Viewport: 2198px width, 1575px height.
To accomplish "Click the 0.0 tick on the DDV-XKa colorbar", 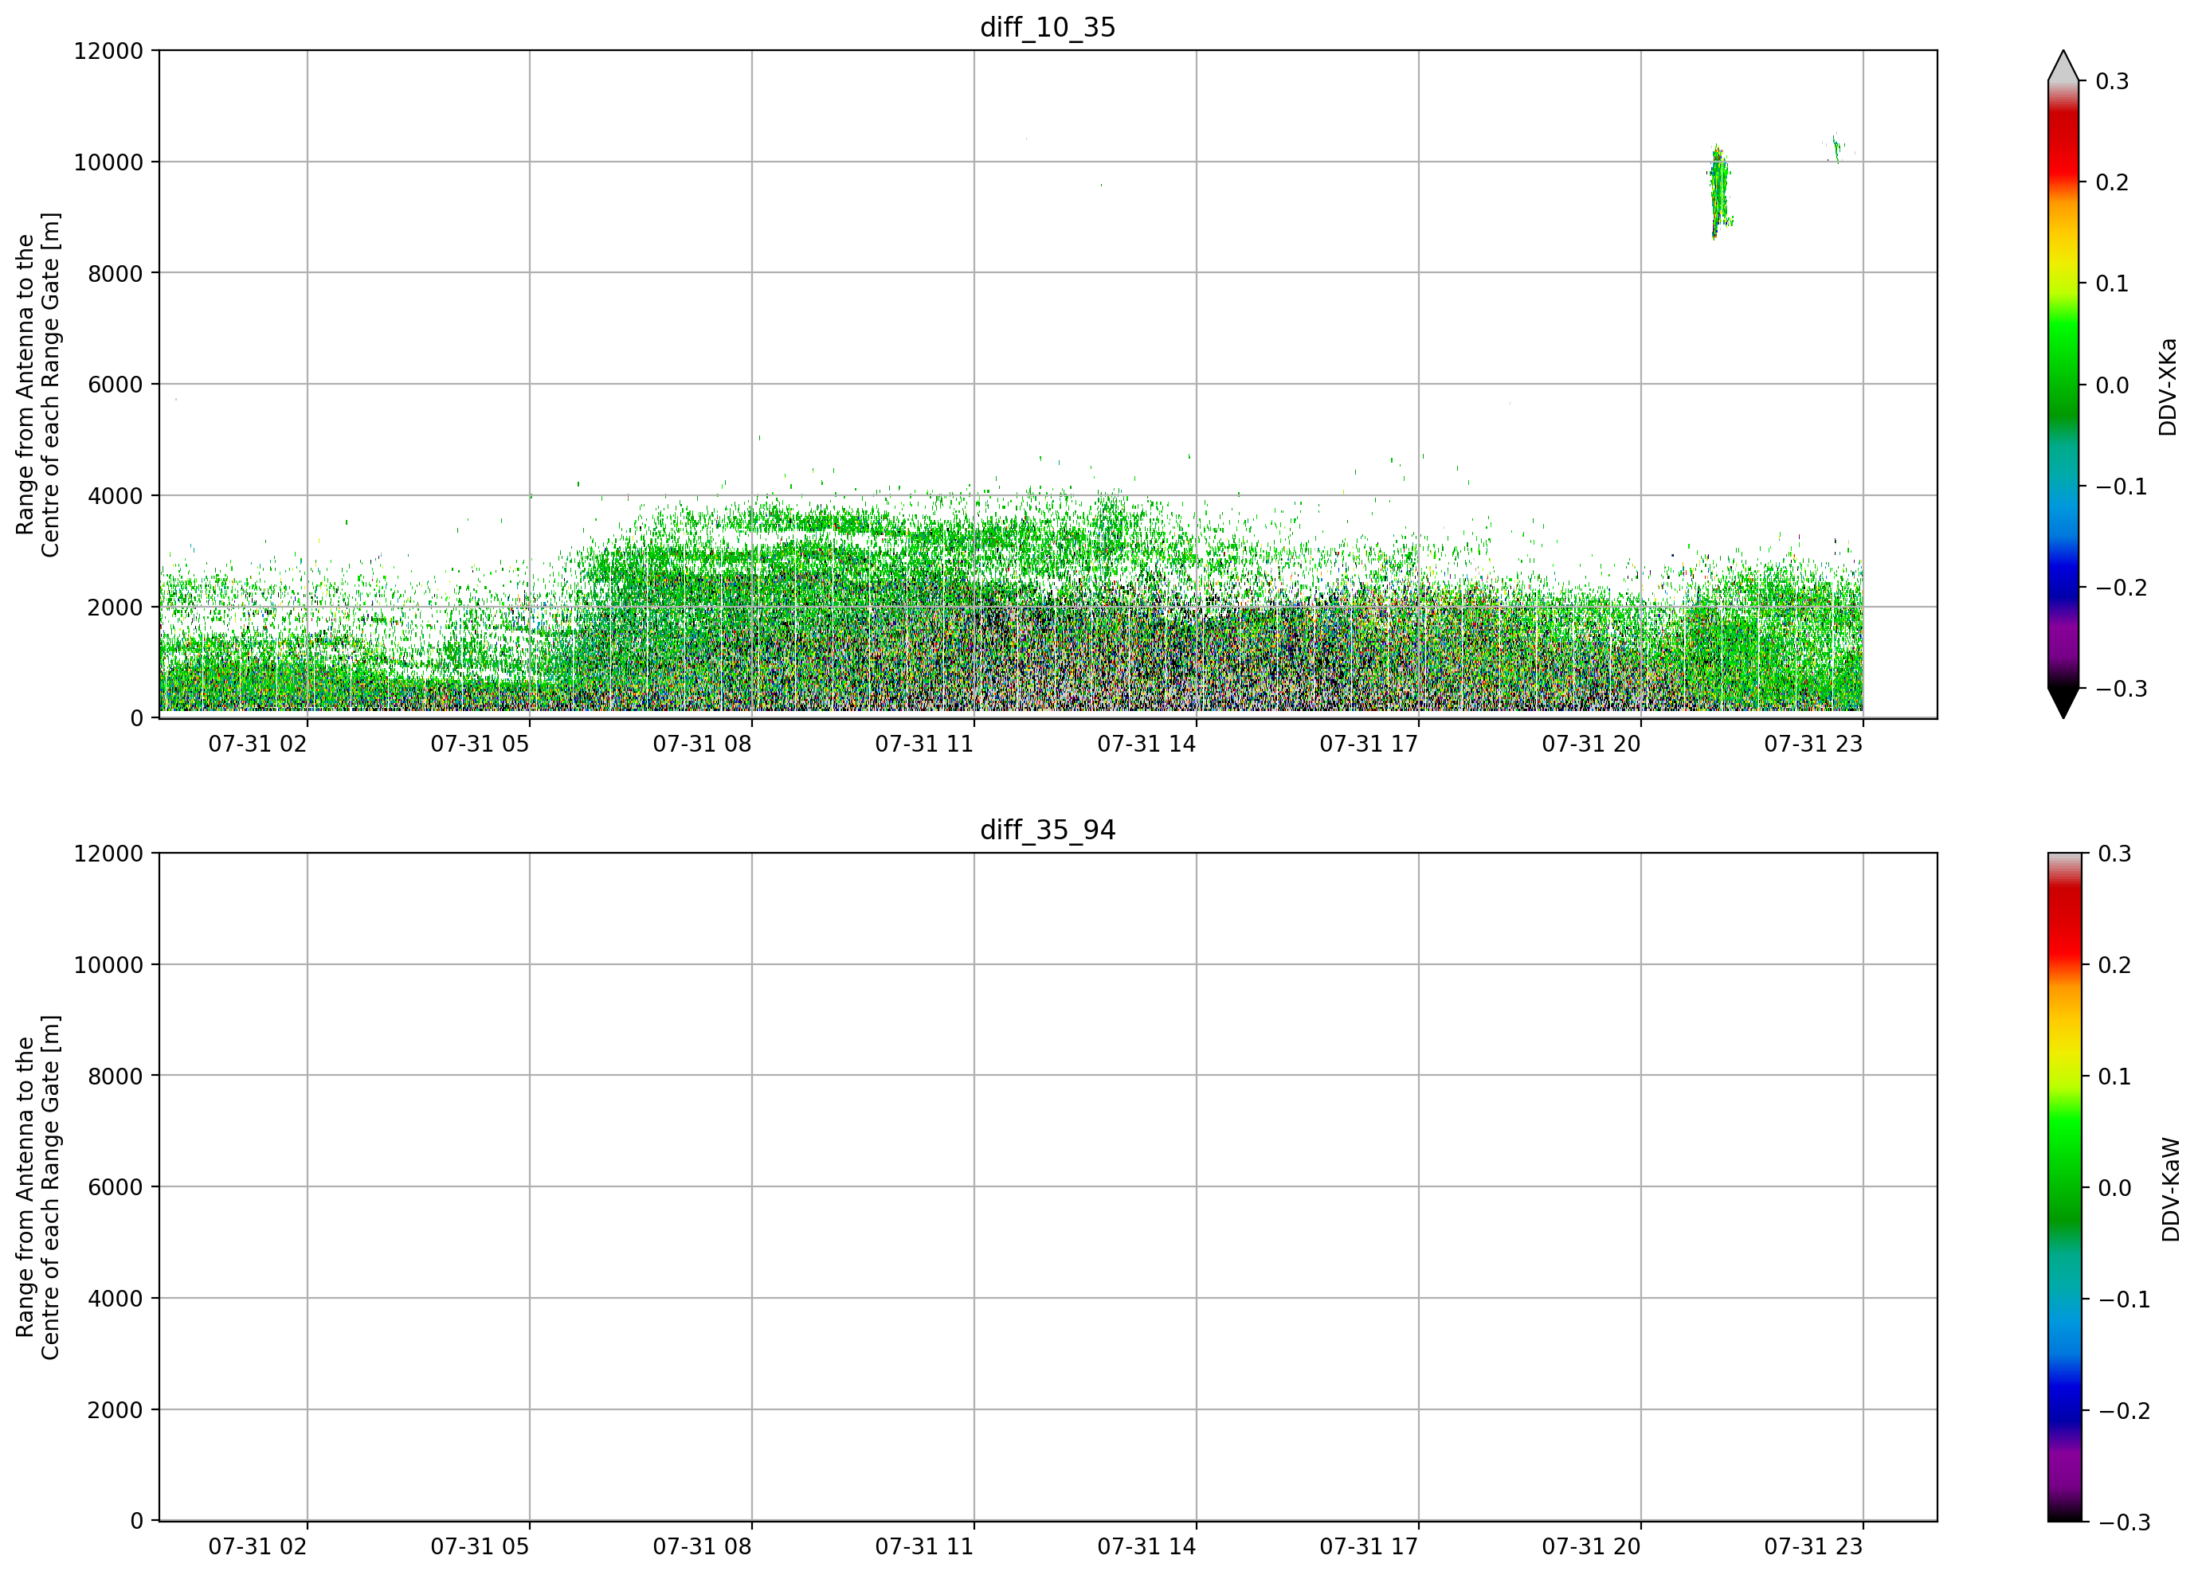I will (x=2112, y=385).
